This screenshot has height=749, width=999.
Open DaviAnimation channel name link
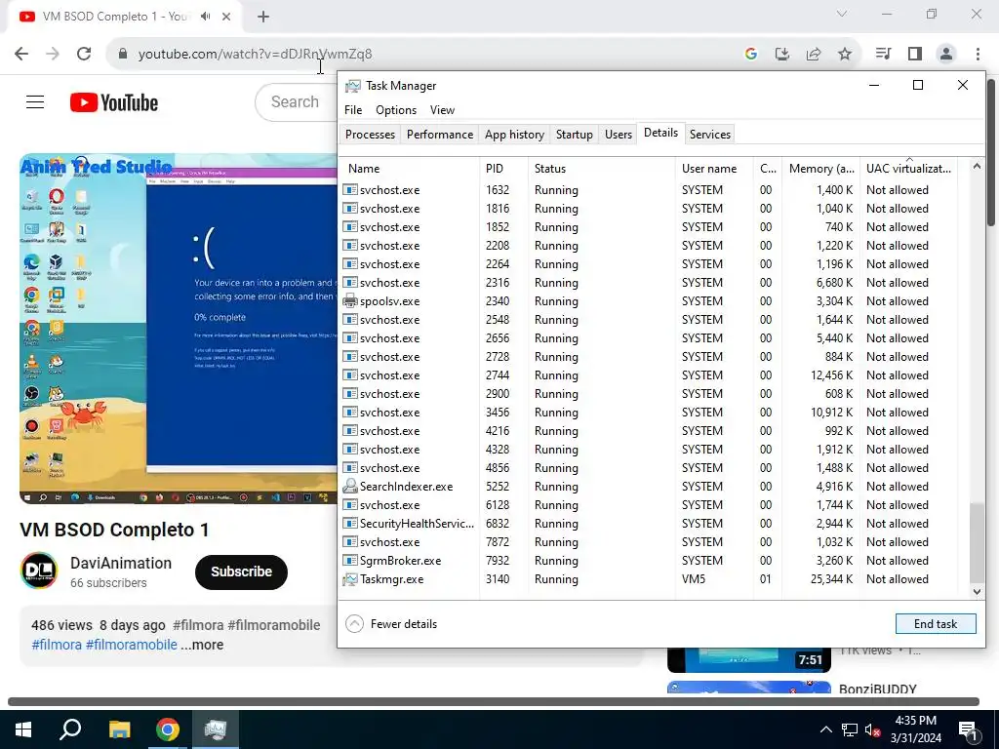click(x=121, y=563)
